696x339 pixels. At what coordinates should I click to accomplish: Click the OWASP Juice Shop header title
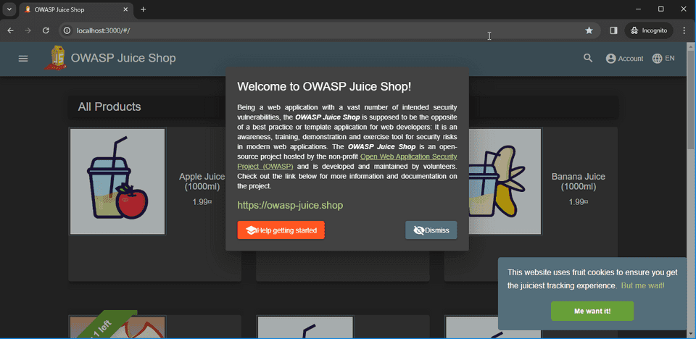point(123,58)
